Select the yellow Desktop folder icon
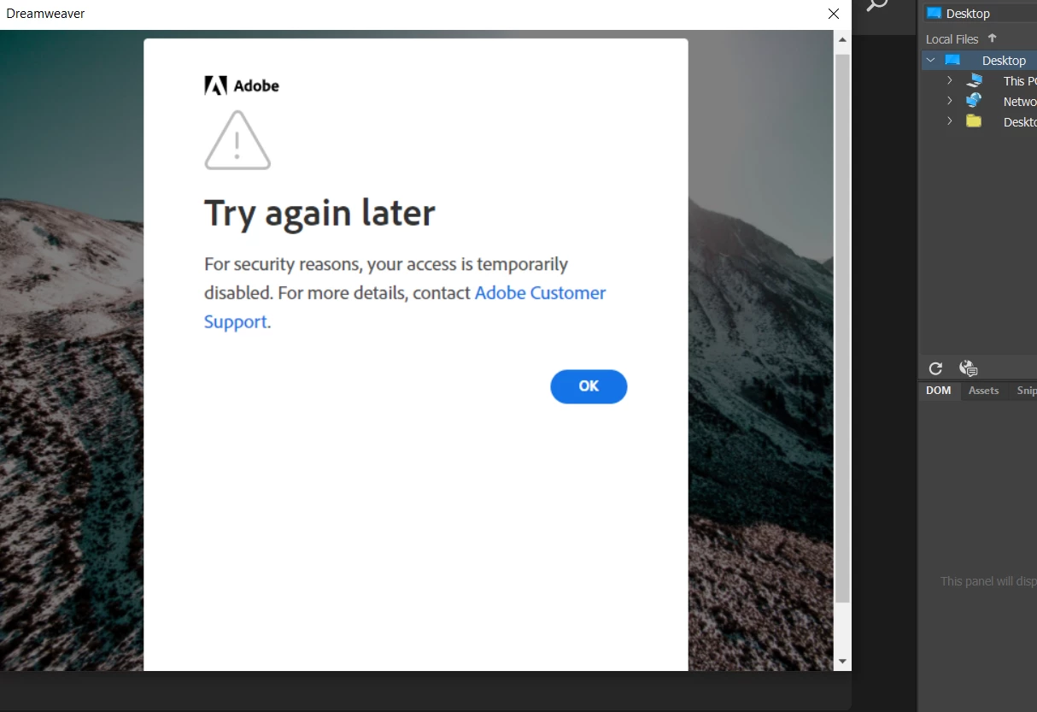Screen dimensions: 1037x712 tap(974, 121)
